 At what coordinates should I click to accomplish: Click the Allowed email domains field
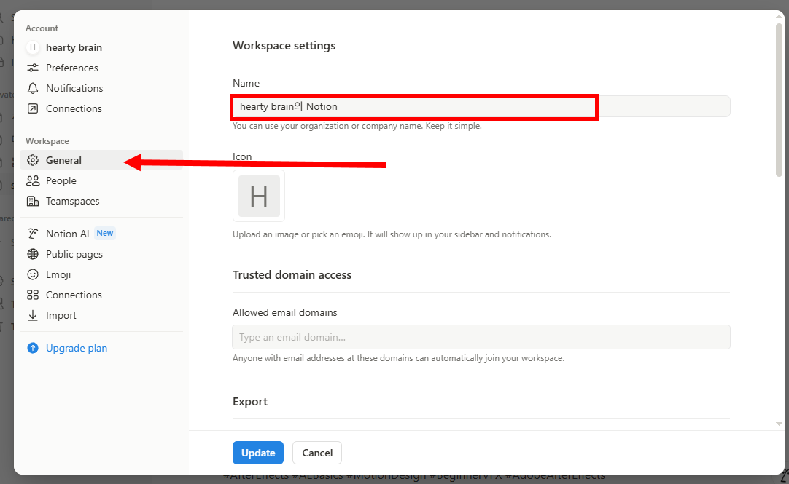[x=481, y=337]
